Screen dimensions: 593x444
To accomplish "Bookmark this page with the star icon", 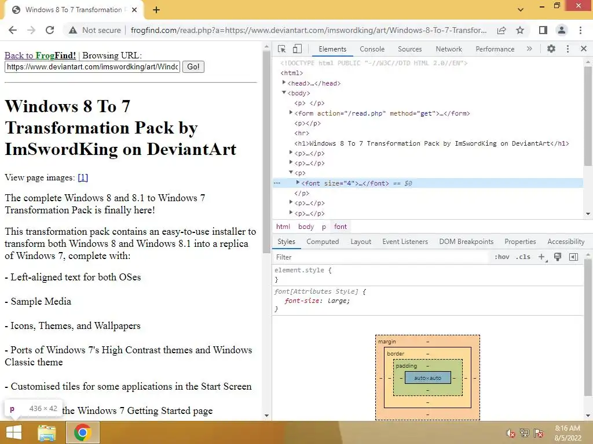I will coord(521,30).
